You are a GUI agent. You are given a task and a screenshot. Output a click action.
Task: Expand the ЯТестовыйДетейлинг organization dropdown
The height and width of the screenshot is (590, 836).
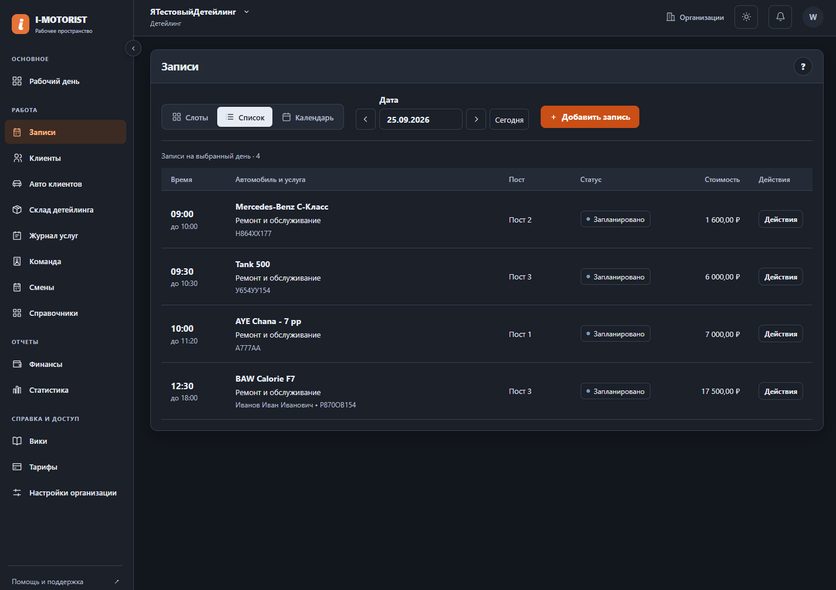[200, 12]
